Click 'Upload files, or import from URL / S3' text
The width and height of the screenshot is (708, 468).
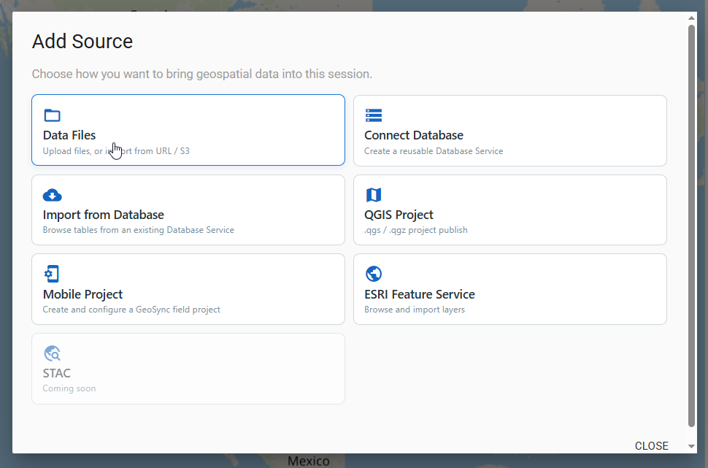116,151
